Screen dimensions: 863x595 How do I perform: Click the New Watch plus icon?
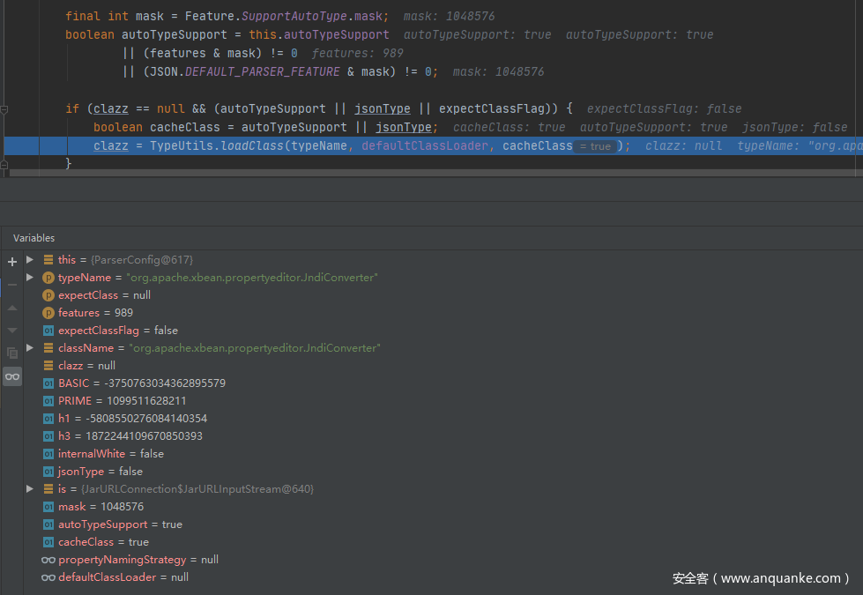12,262
